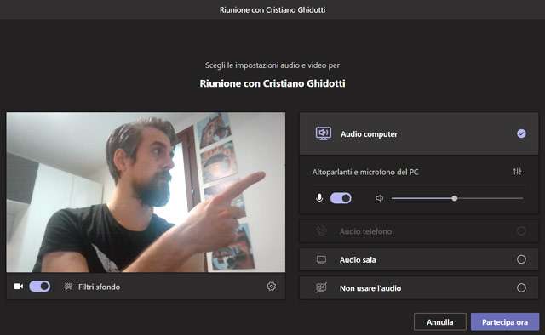Choose the Audio sala option label
This screenshot has height=335, width=545.
pos(358,259)
